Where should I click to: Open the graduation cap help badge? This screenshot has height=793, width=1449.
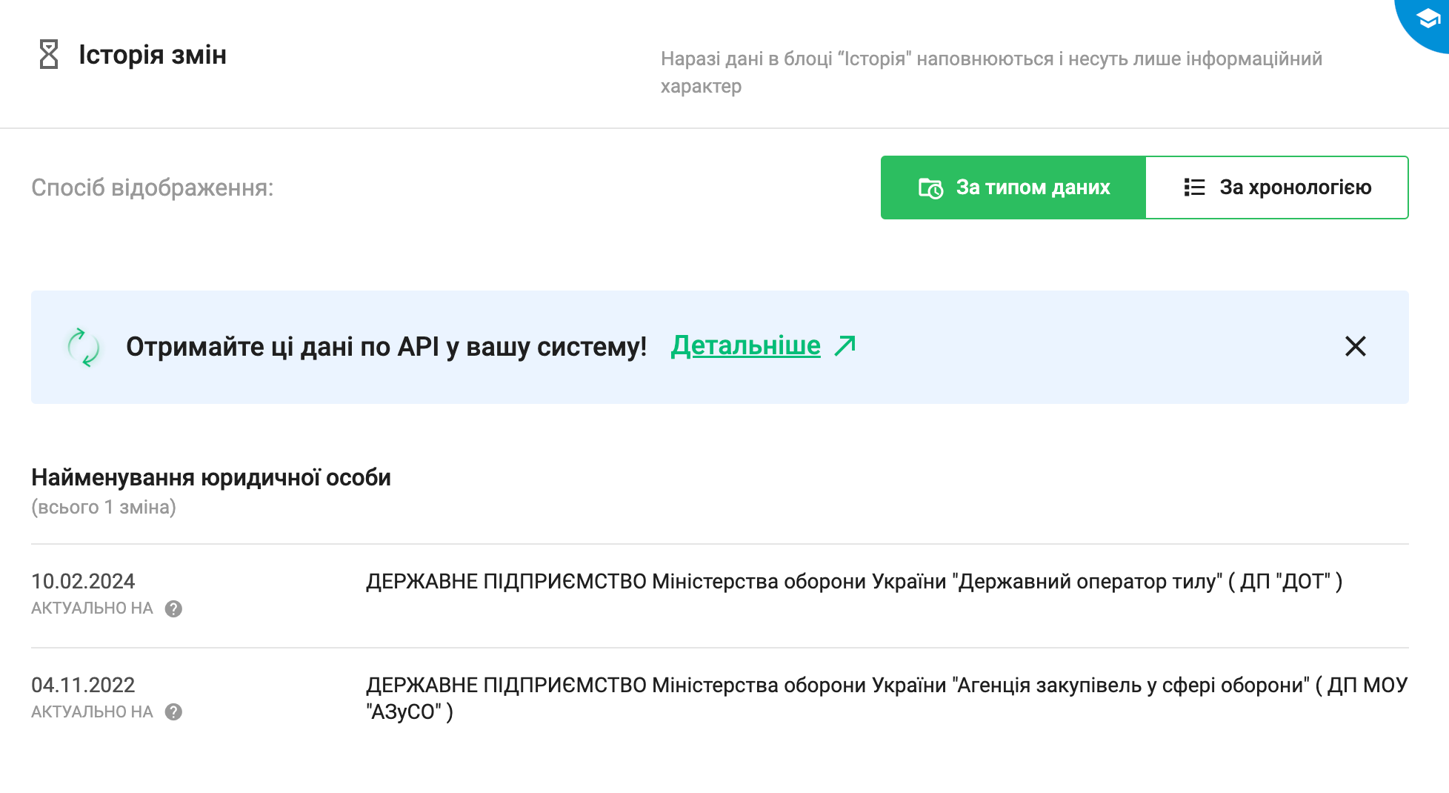pos(1426,19)
